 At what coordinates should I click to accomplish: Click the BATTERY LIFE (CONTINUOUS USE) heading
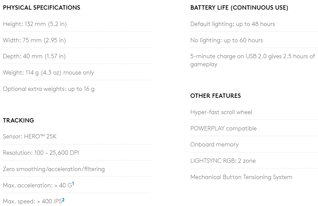[239, 8]
